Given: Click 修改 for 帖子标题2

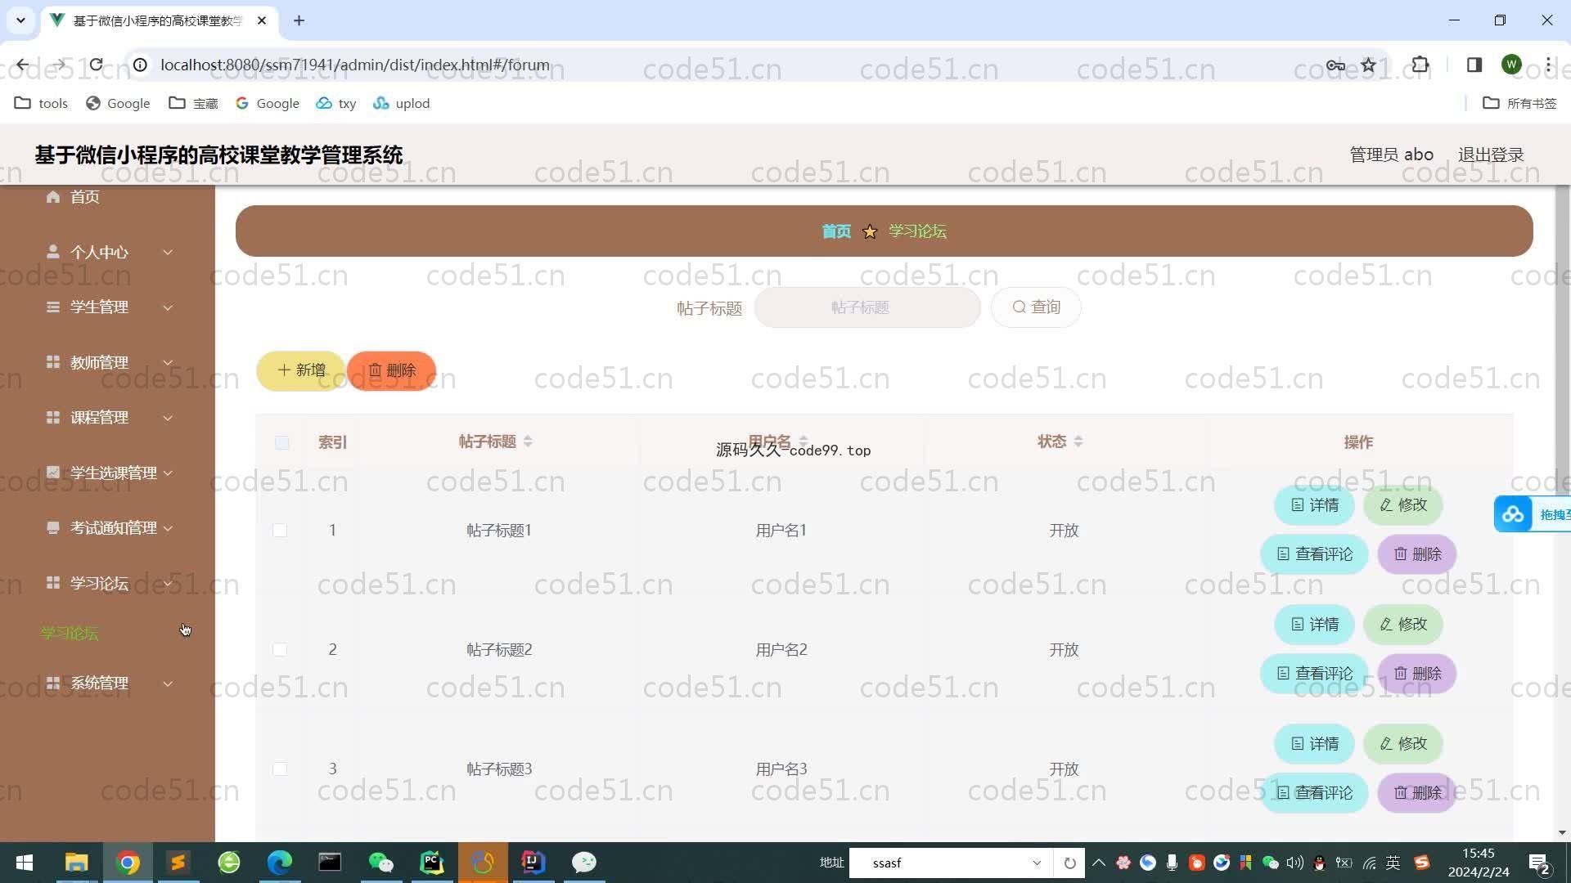Looking at the screenshot, I should click(1402, 625).
